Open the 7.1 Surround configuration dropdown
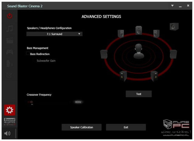 tap(55, 34)
